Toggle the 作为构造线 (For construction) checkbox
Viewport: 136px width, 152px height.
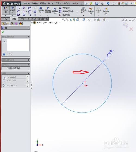coord(8,68)
